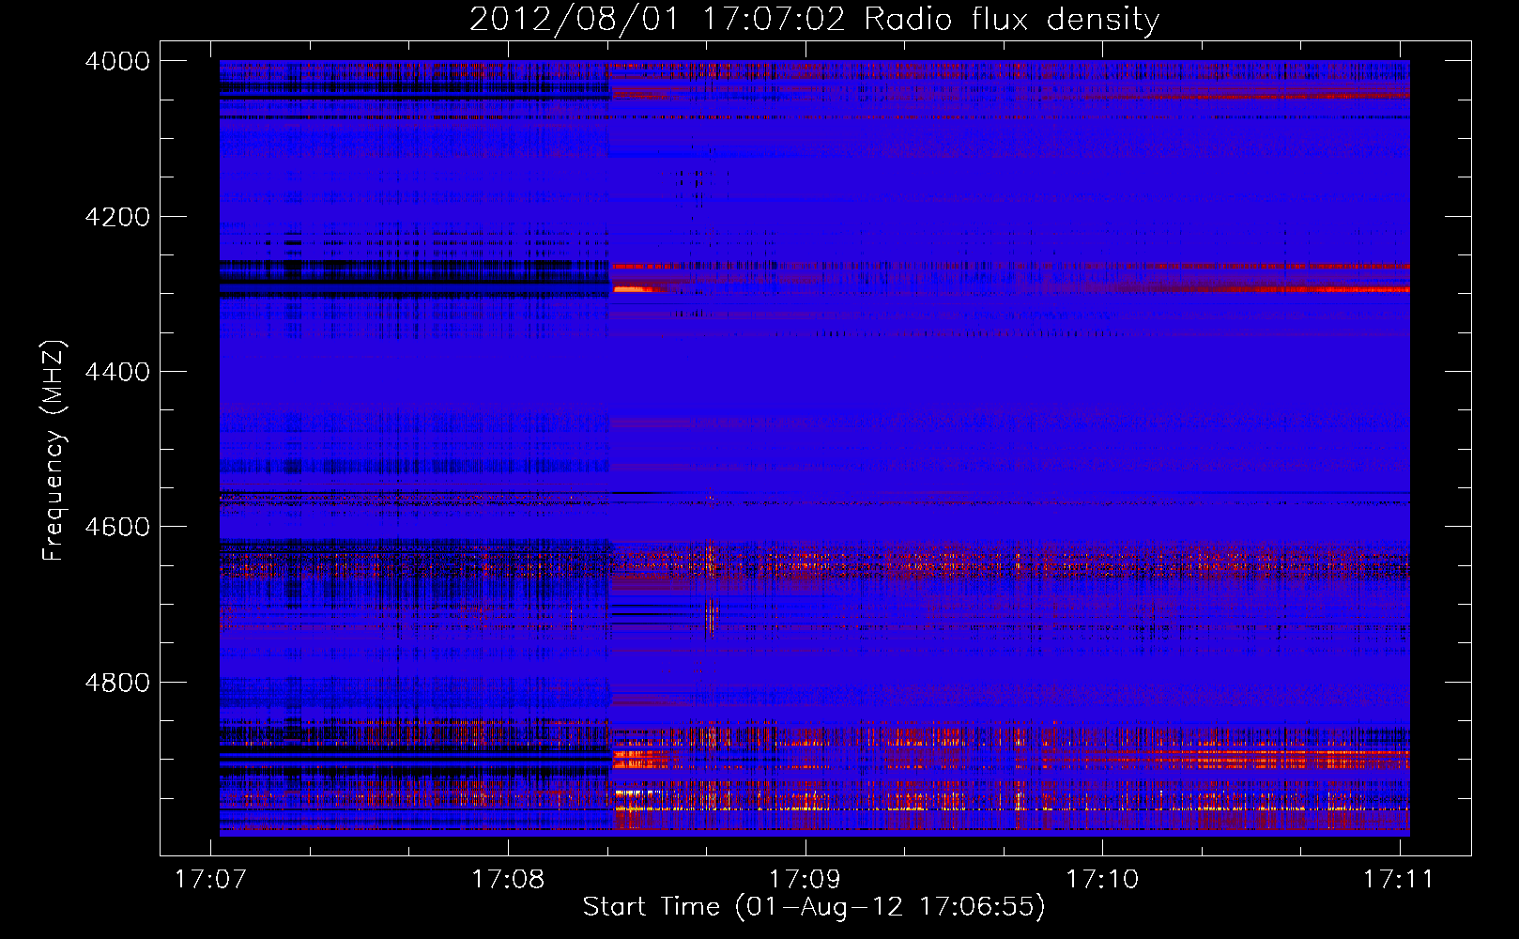Click the plot title "2012/08/01 17:07:02 Radio flux density"
Viewport: 1519px width, 939px height.
click(814, 20)
